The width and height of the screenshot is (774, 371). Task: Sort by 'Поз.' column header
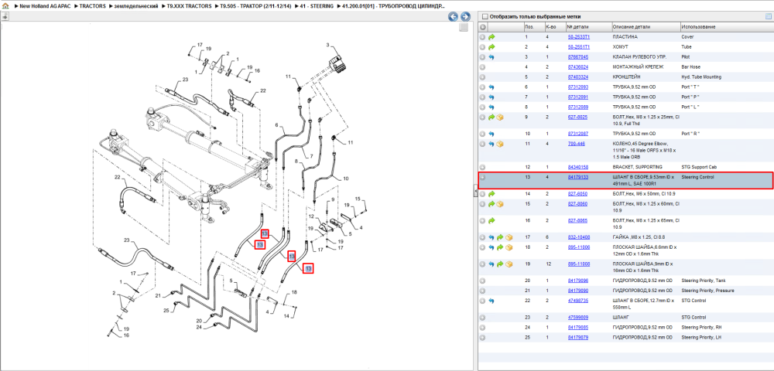(533, 27)
